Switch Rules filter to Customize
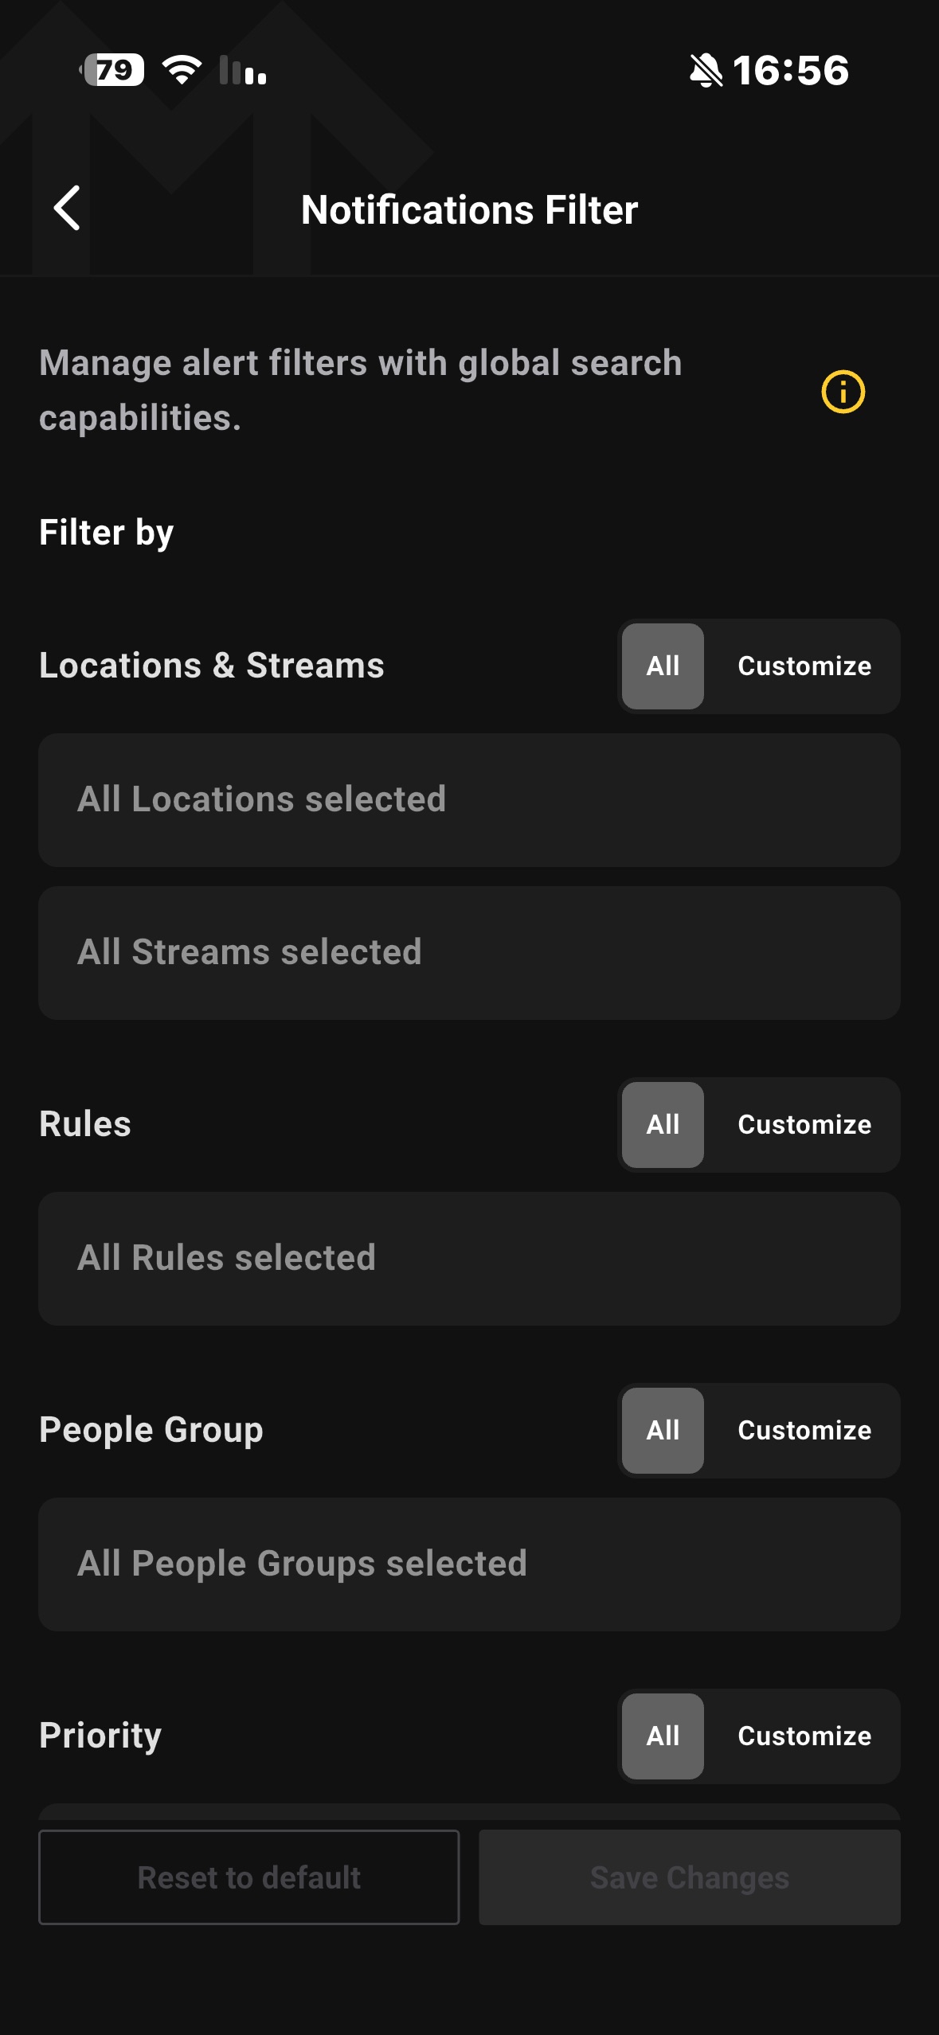Image resolution: width=939 pixels, height=2035 pixels. (x=804, y=1125)
